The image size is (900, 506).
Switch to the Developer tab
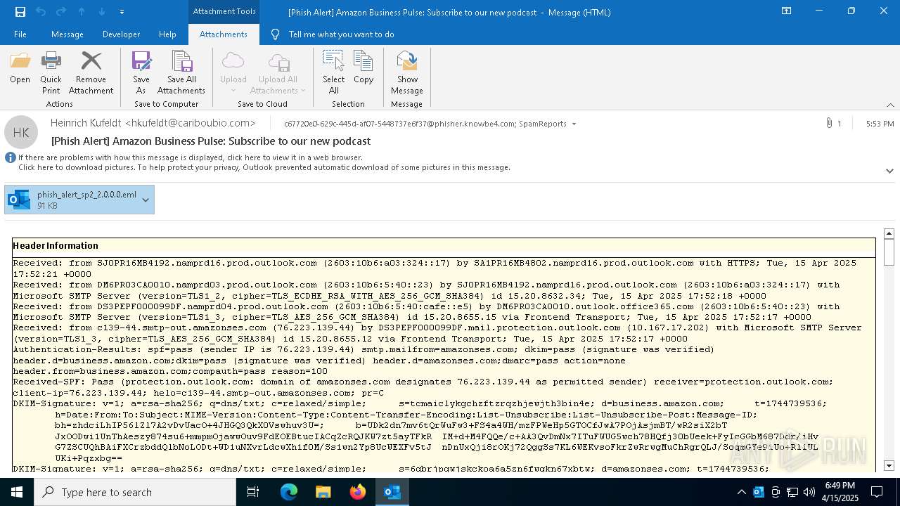point(121,34)
